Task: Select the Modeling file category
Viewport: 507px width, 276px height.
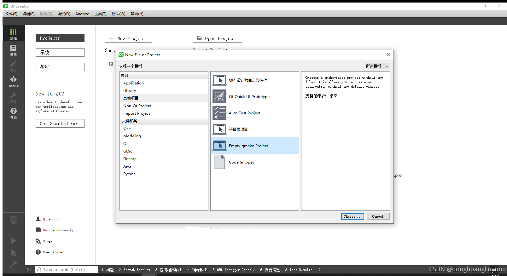Action: [164, 136]
